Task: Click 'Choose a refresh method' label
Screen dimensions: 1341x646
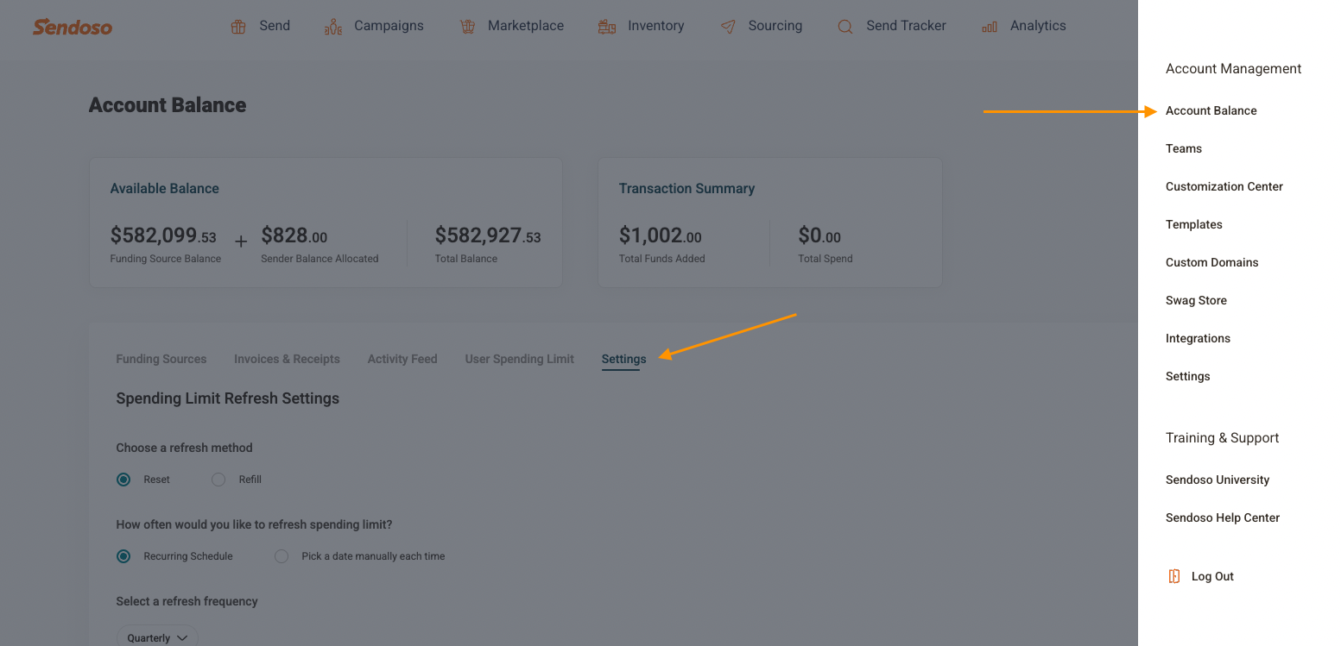Action: coord(185,448)
